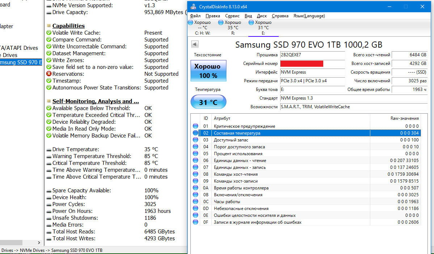Click status orb for Критическое предупреждение row
This screenshot has width=434, height=254.
pos(195,126)
